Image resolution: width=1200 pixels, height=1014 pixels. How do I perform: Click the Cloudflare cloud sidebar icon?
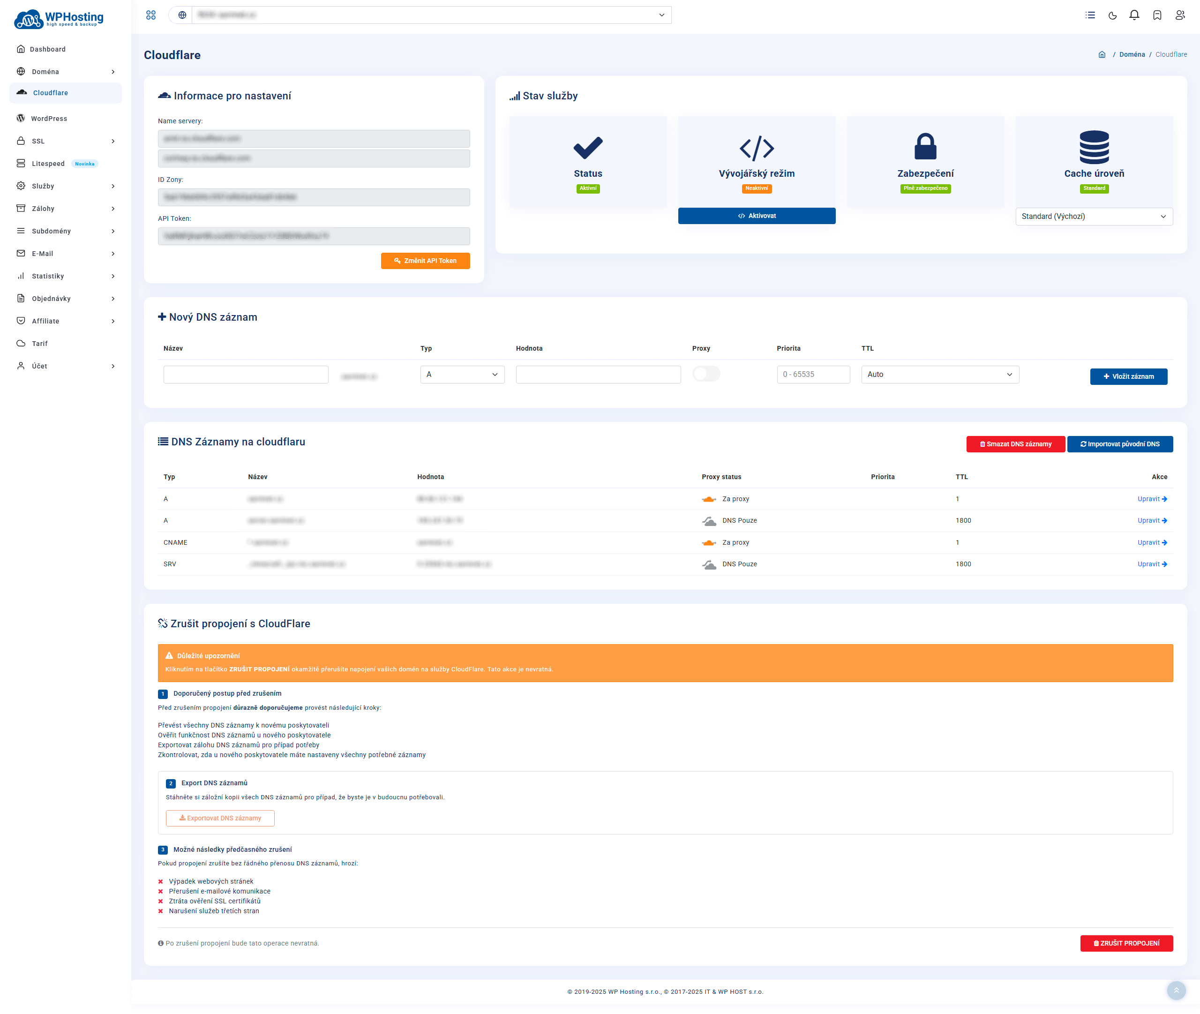(22, 92)
